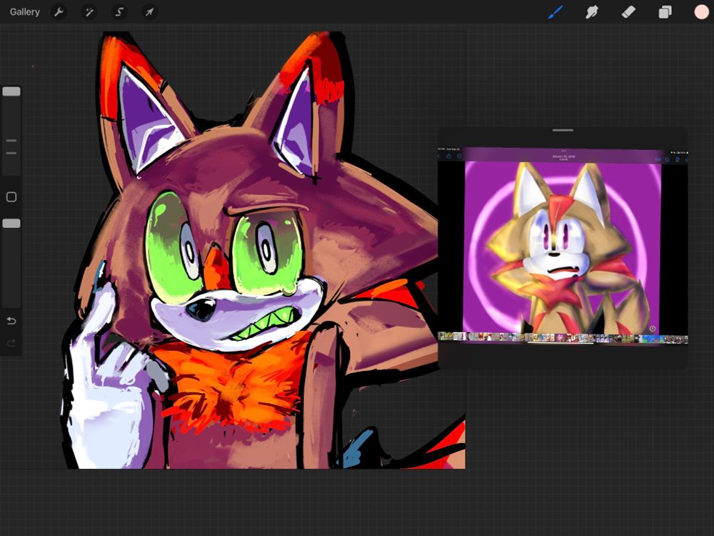Select the Smudge tool
This screenshot has height=536, width=714.
[x=591, y=12]
